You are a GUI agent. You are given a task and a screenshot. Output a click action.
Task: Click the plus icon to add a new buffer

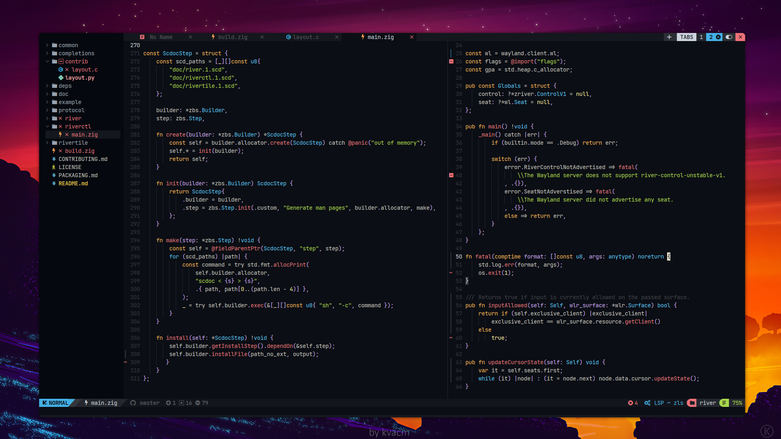coord(669,37)
